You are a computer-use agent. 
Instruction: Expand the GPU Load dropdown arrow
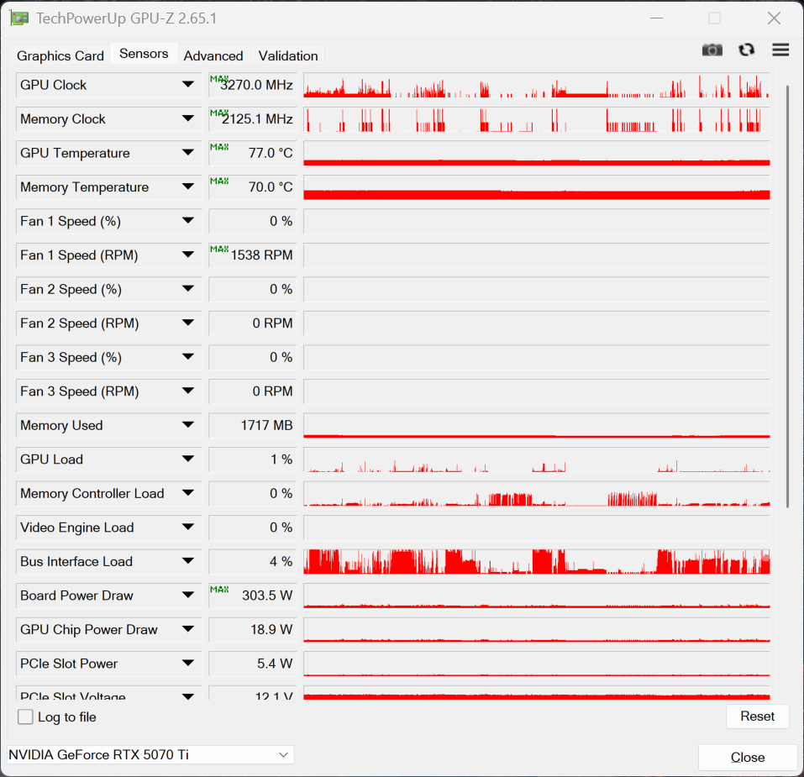188,459
